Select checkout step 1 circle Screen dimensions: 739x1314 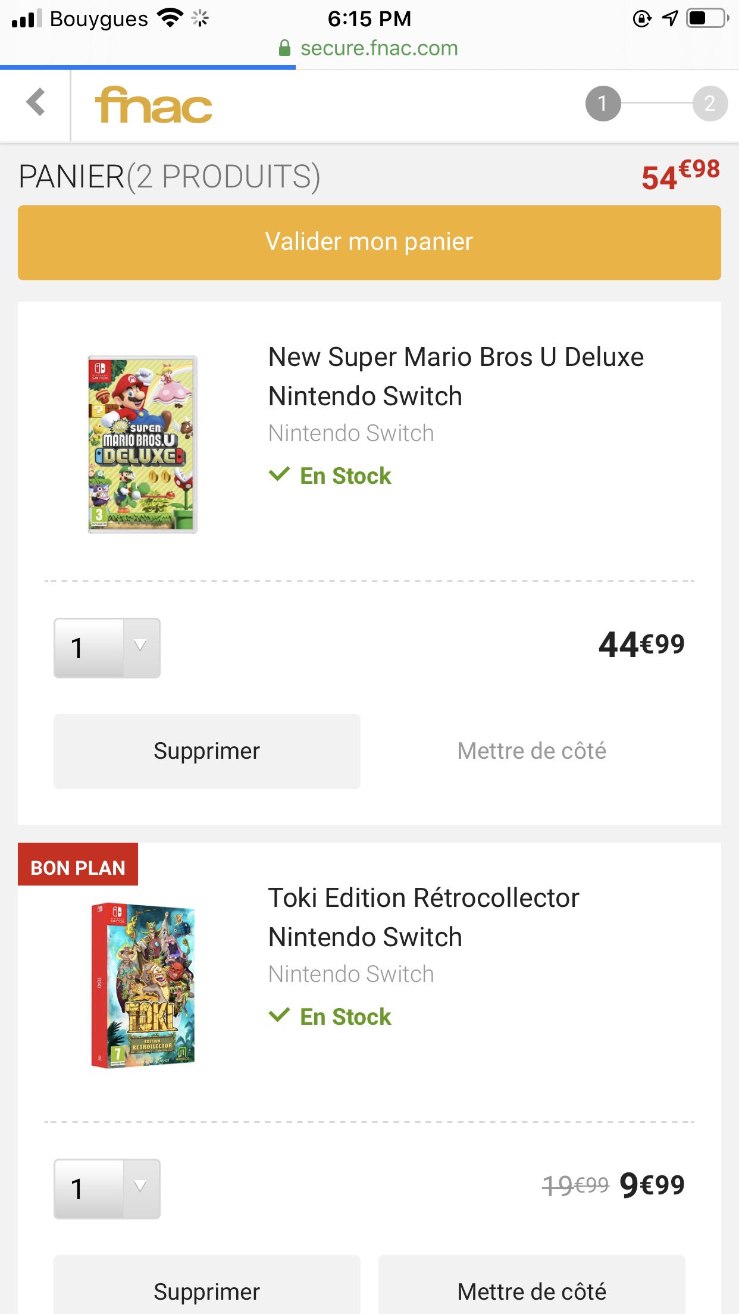(x=603, y=104)
